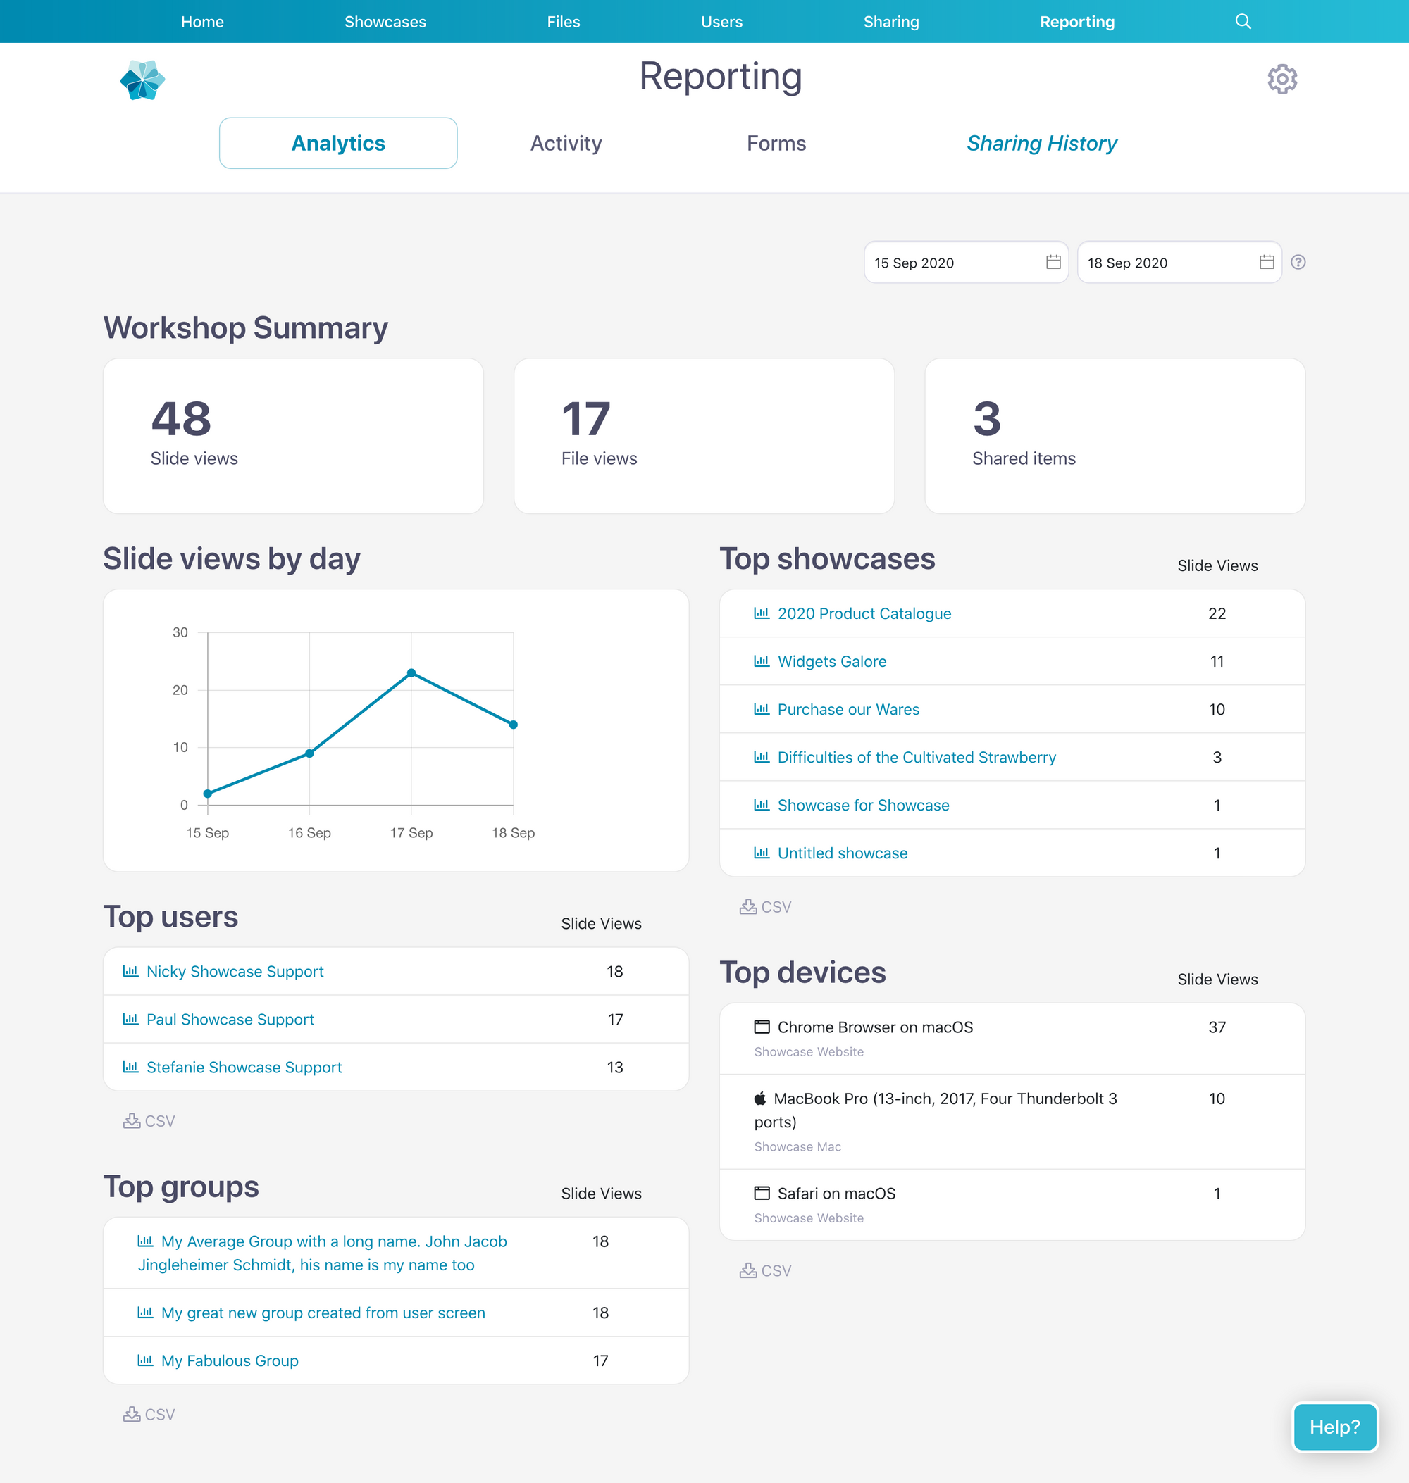Viewport: 1409px width, 1483px height.
Task: Open Users in the top navigation
Action: tap(721, 22)
